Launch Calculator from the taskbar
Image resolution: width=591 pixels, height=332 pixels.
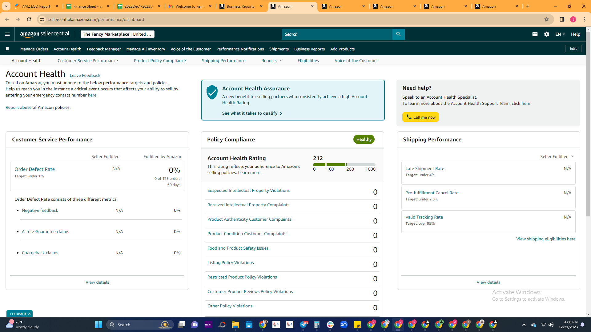tap(317, 325)
